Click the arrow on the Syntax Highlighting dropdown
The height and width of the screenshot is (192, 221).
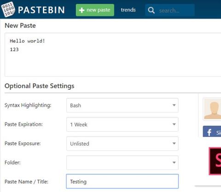point(174,105)
